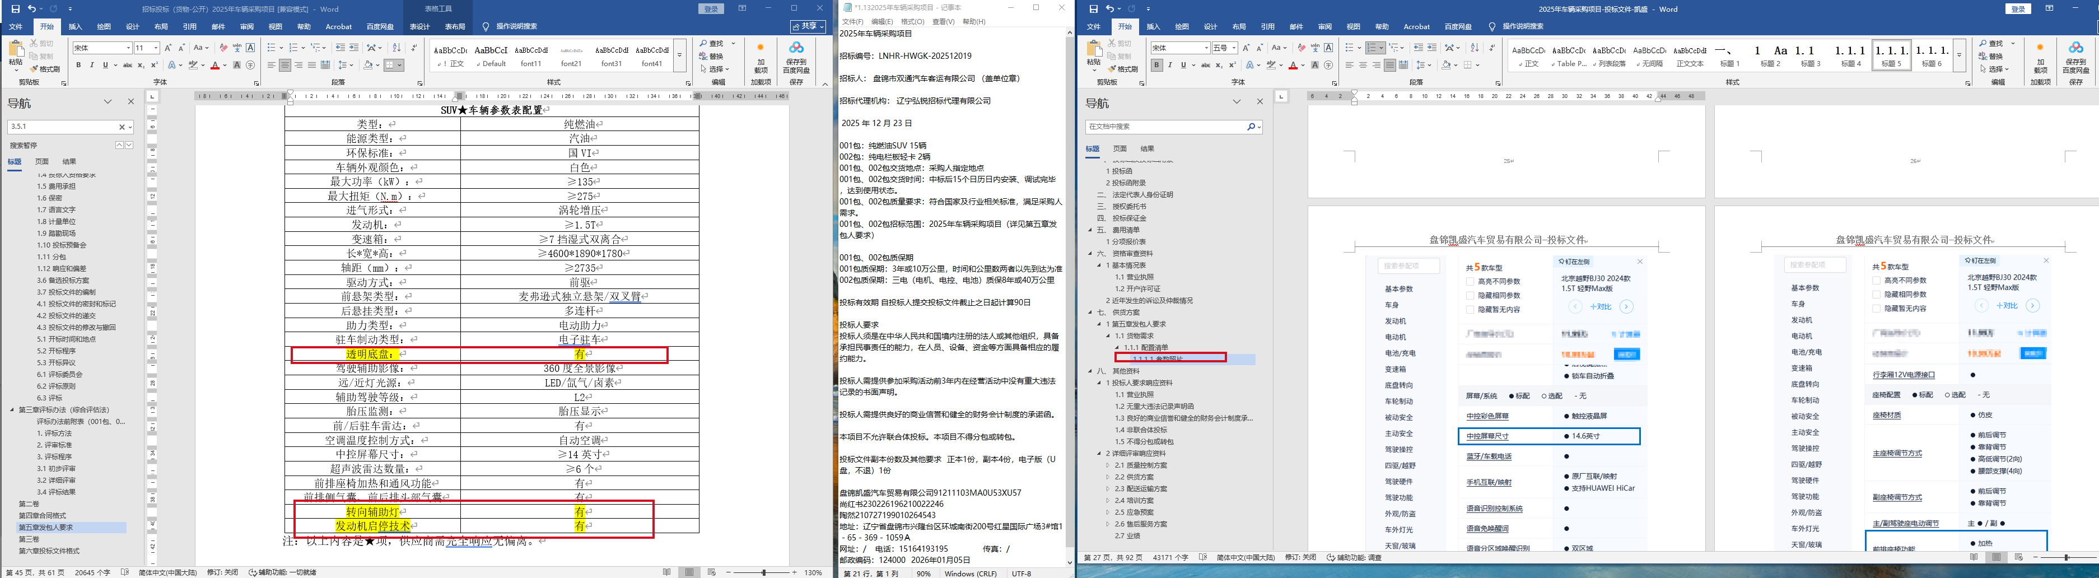Open the bullets list tool in the left Word window

(x=272, y=48)
